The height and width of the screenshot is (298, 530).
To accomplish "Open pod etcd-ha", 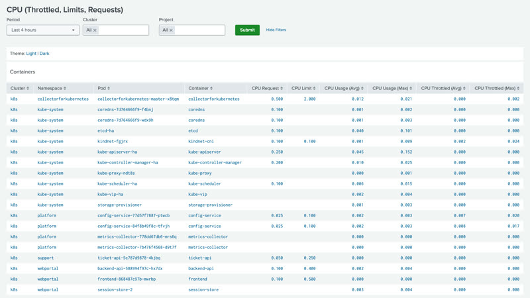I will tap(106, 130).
